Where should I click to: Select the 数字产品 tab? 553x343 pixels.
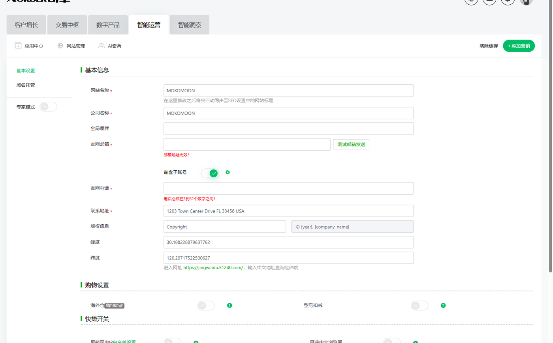coord(108,25)
